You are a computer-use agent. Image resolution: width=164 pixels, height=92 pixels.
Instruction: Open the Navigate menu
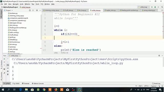point(16,4)
